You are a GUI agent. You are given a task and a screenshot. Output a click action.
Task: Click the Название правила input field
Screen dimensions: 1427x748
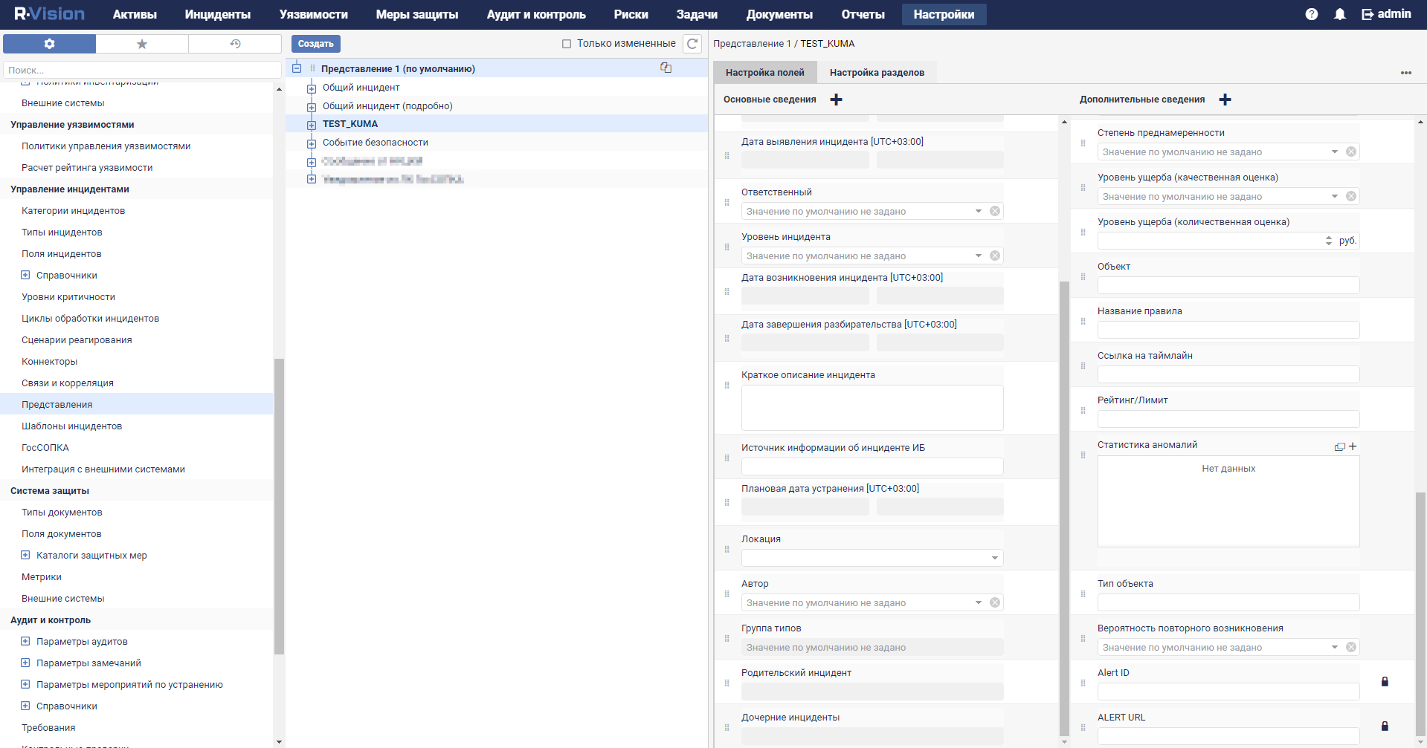(1228, 330)
